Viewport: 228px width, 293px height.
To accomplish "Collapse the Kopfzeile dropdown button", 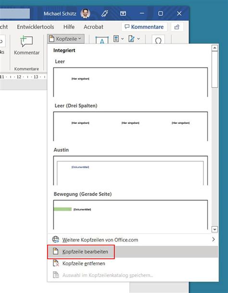I will point(66,39).
